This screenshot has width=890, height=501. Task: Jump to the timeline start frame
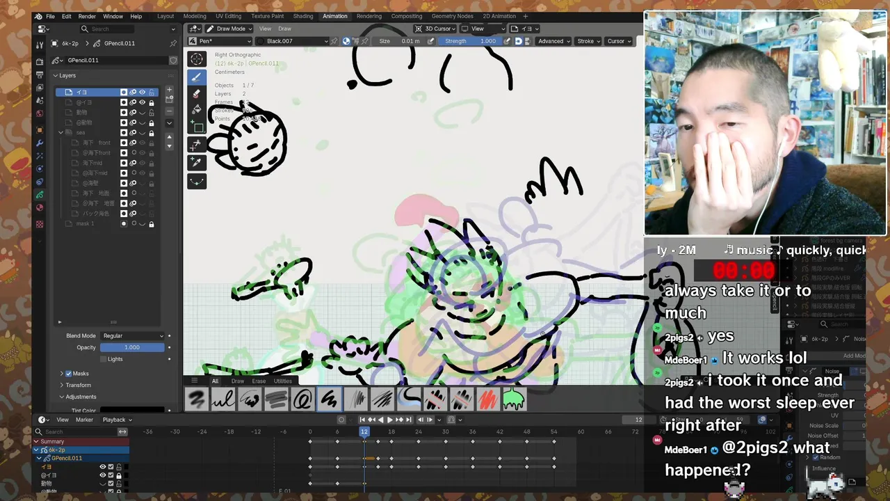(362, 420)
